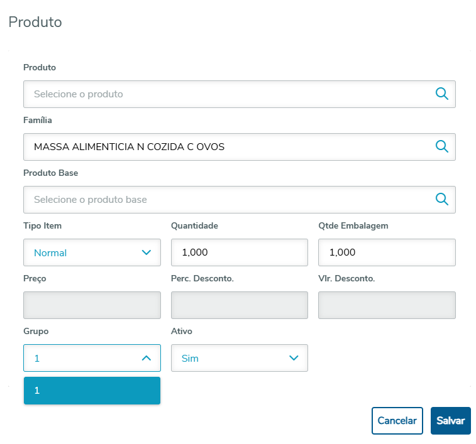Click the Cancelar button
This screenshot has width=476, height=444.
397,421
